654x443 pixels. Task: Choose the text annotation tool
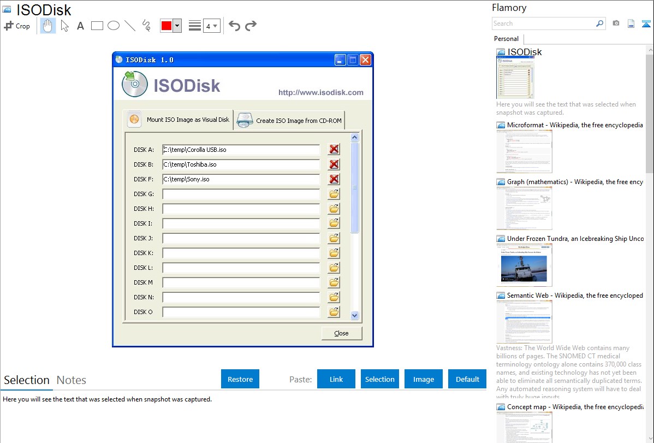tap(80, 26)
